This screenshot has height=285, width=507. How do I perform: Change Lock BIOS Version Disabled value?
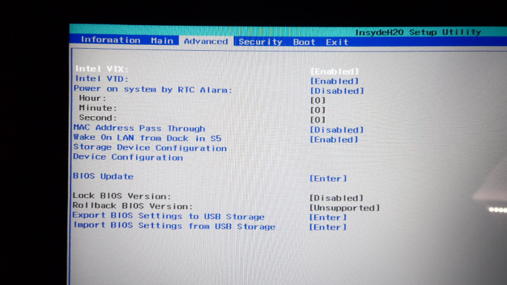pos(336,198)
